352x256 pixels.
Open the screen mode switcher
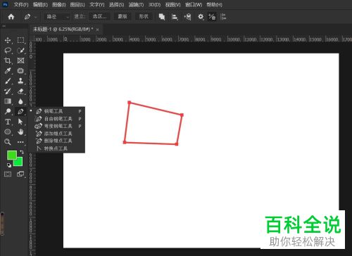click(x=20, y=174)
